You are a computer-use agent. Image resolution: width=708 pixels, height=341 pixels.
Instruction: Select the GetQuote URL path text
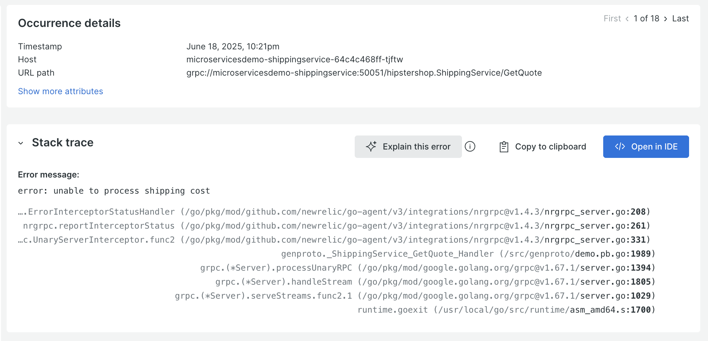pos(364,72)
